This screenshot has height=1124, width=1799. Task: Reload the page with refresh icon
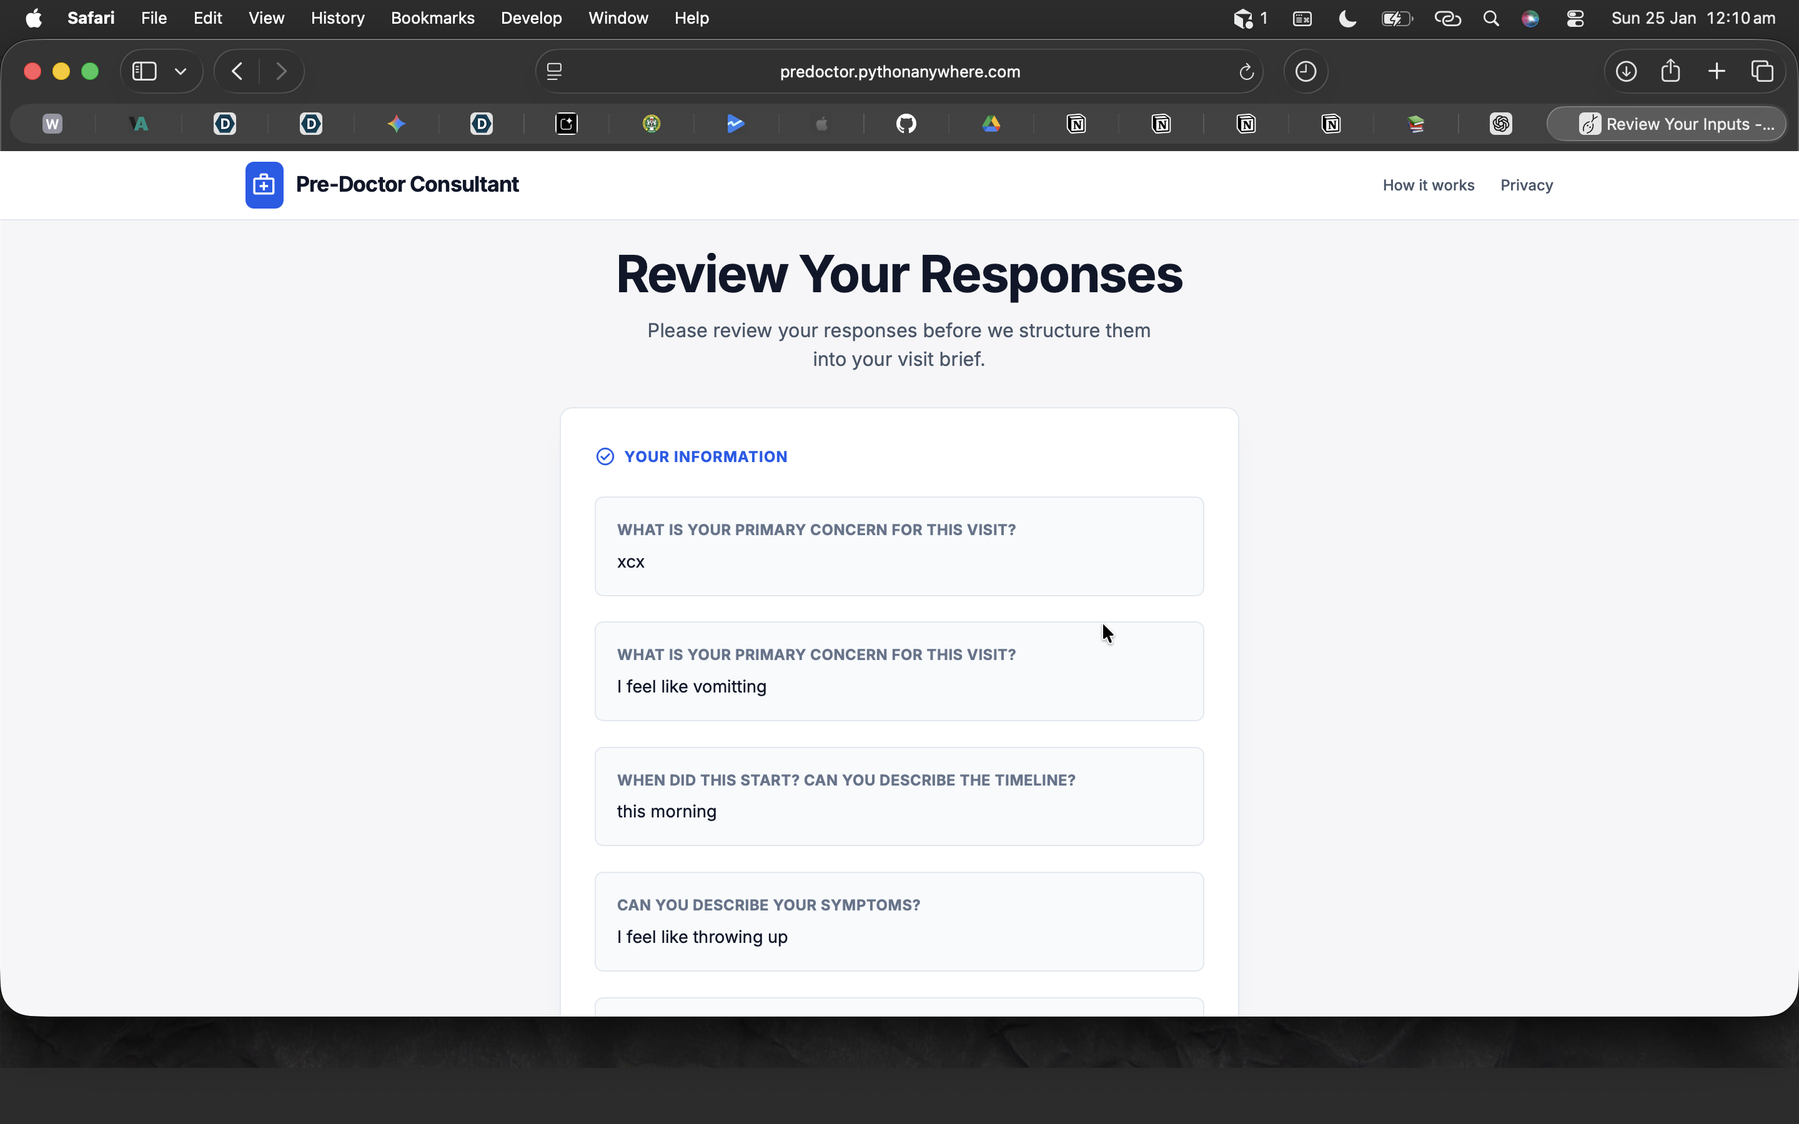[x=1246, y=71]
